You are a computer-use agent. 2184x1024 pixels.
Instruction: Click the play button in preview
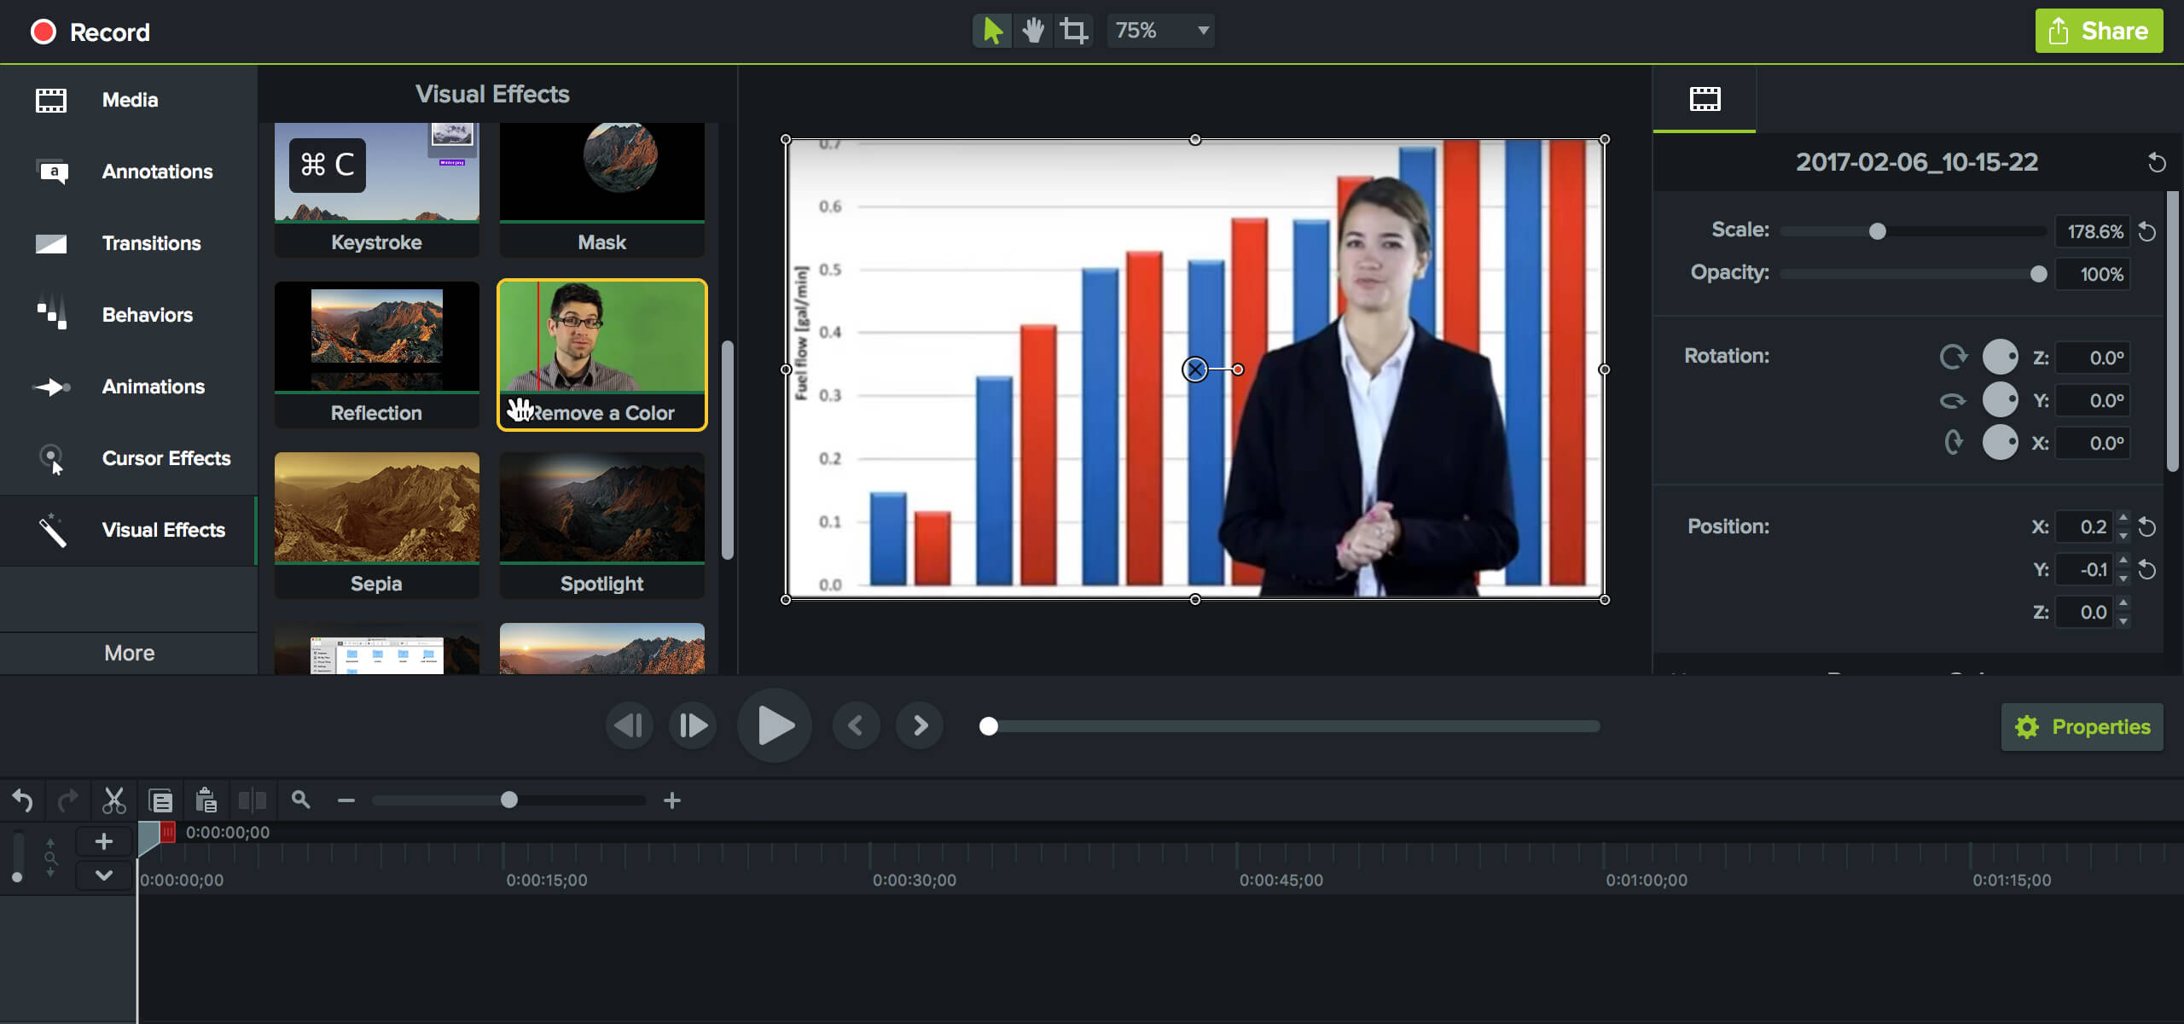tap(775, 724)
